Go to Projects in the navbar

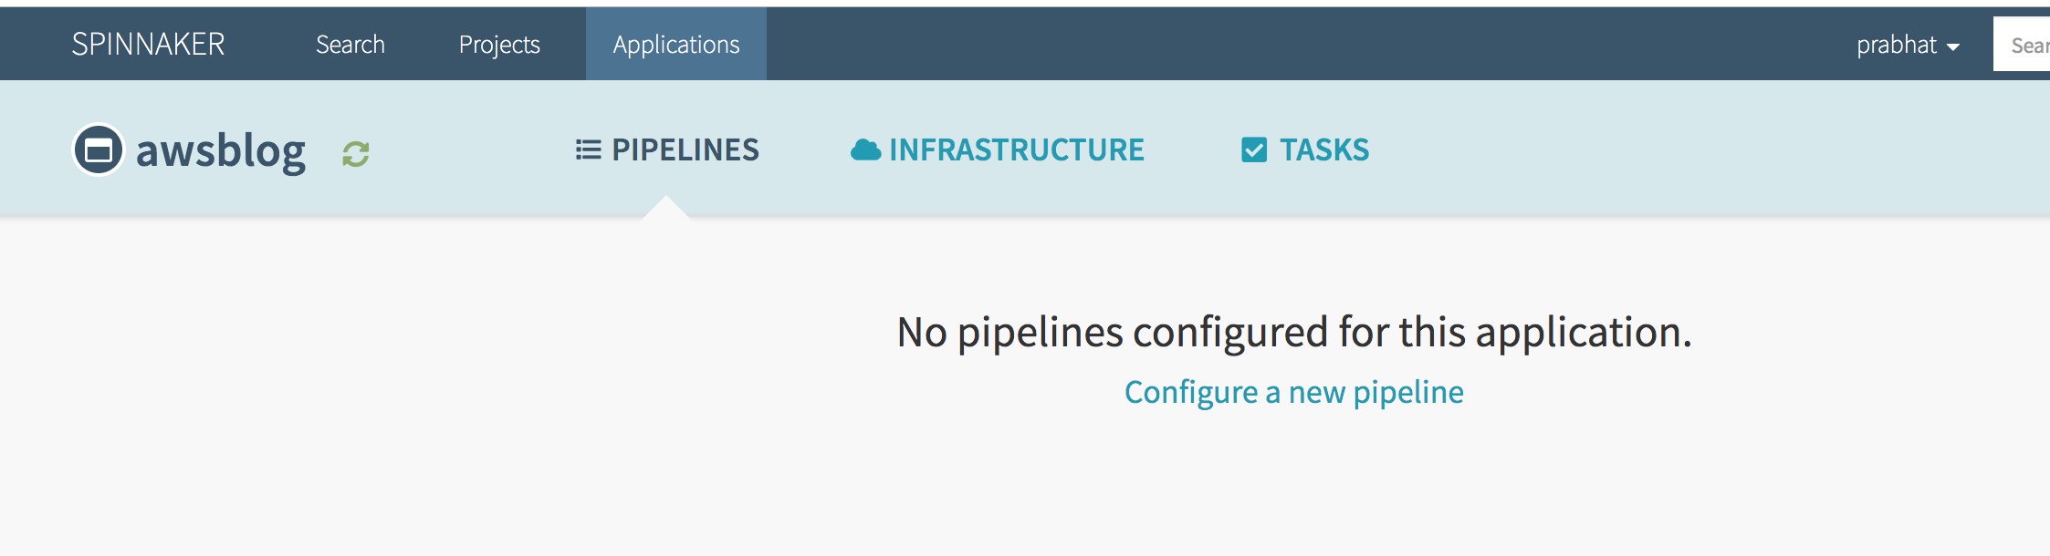[499, 45]
